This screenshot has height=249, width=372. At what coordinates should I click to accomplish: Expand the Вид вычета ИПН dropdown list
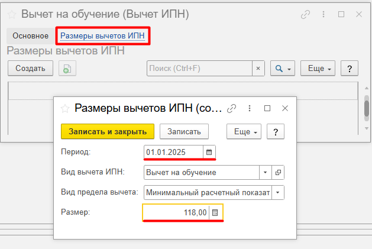(266, 172)
